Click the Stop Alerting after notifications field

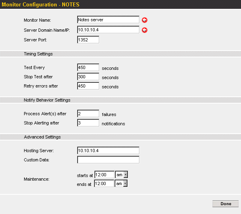tap(88, 123)
